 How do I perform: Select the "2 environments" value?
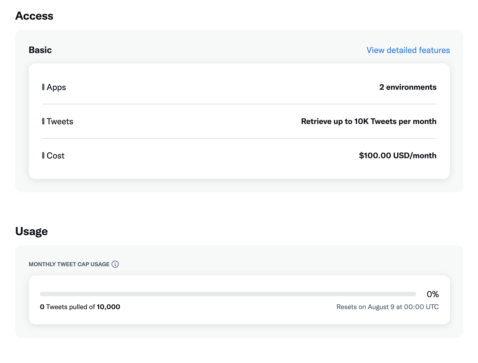(408, 87)
